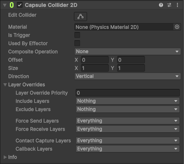
Task: Open the Direction dropdown set to Vertical
Action: 128,76
